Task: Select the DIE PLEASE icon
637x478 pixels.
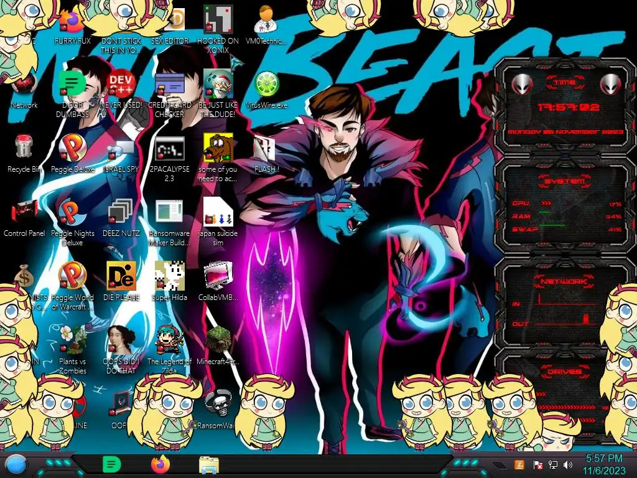Action: (121, 276)
